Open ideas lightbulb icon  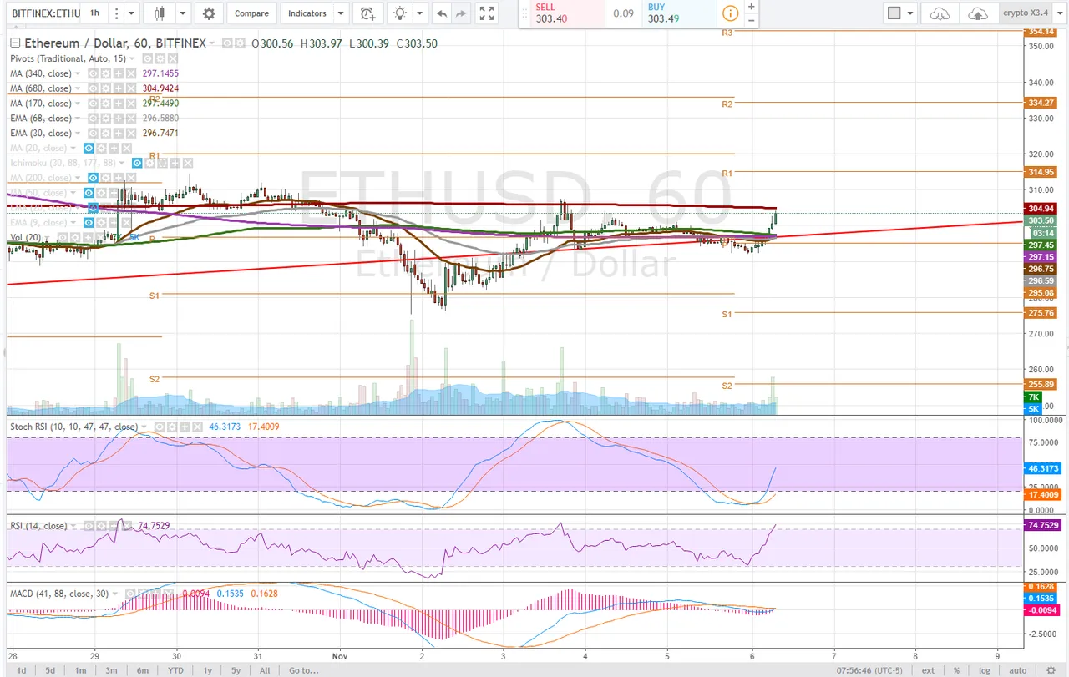point(401,13)
